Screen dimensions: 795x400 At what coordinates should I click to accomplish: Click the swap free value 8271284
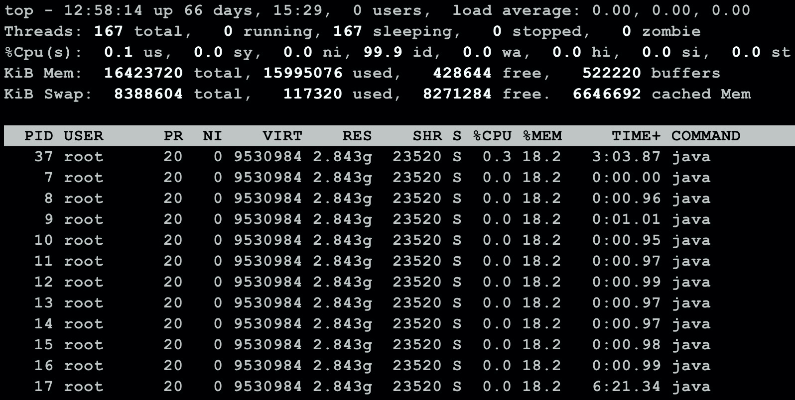[457, 94]
